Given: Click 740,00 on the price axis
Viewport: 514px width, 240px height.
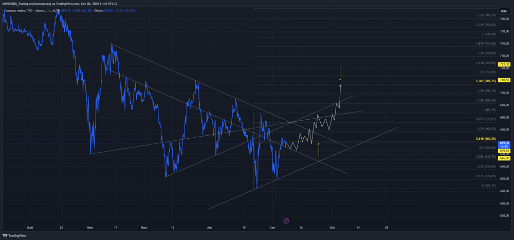Looking at the screenshot, I should click(504, 43).
